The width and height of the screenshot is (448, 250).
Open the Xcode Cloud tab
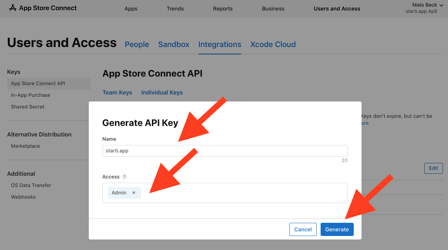tap(273, 44)
